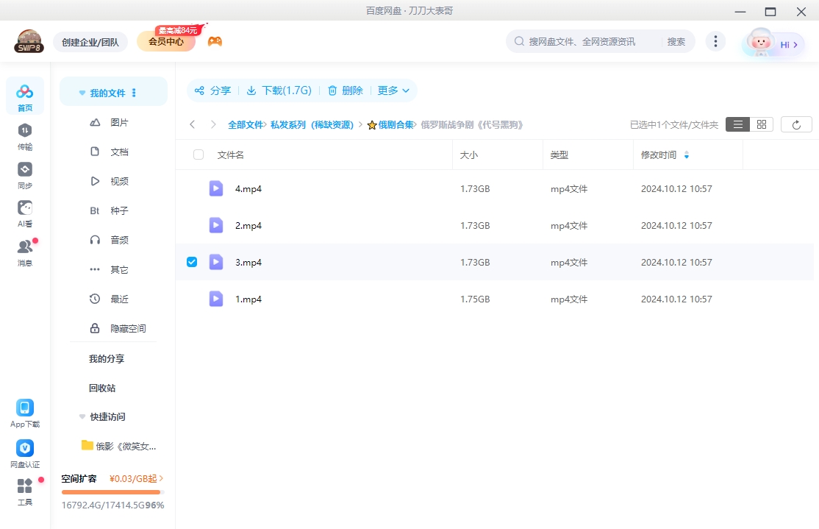Select all files with header checkbox
The width and height of the screenshot is (819, 529).
point(197,155)
